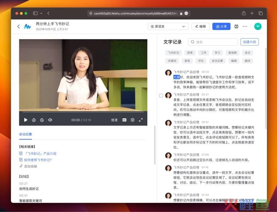Select the 关键词 keyword tag
This screenshot has width=277, height=212.
pos(172,61)
